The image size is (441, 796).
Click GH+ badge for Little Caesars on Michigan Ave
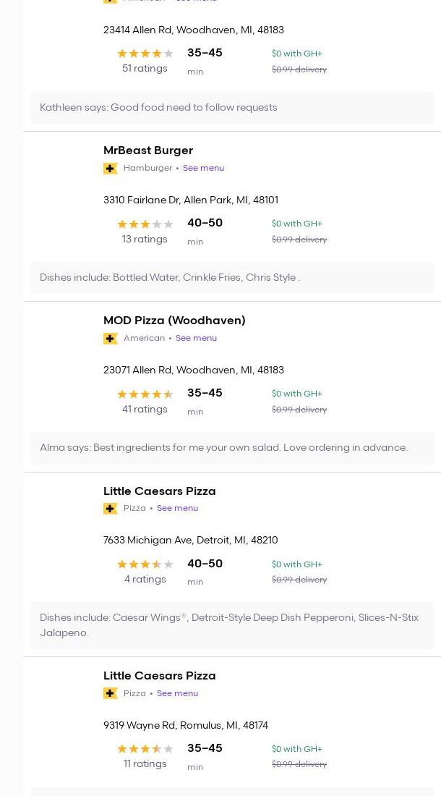111,509
